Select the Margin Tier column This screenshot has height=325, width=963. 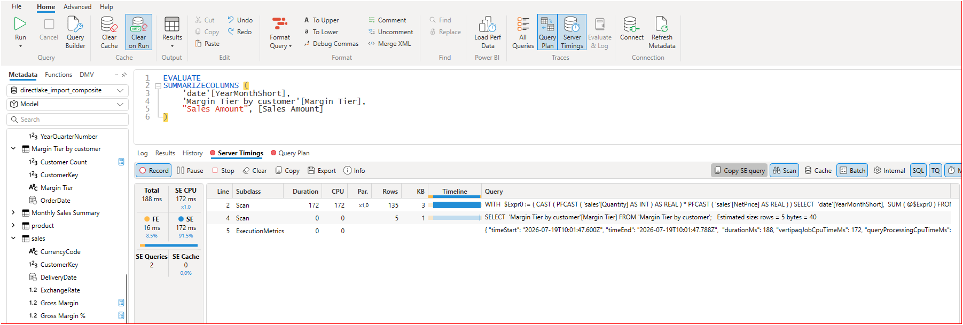57,188
